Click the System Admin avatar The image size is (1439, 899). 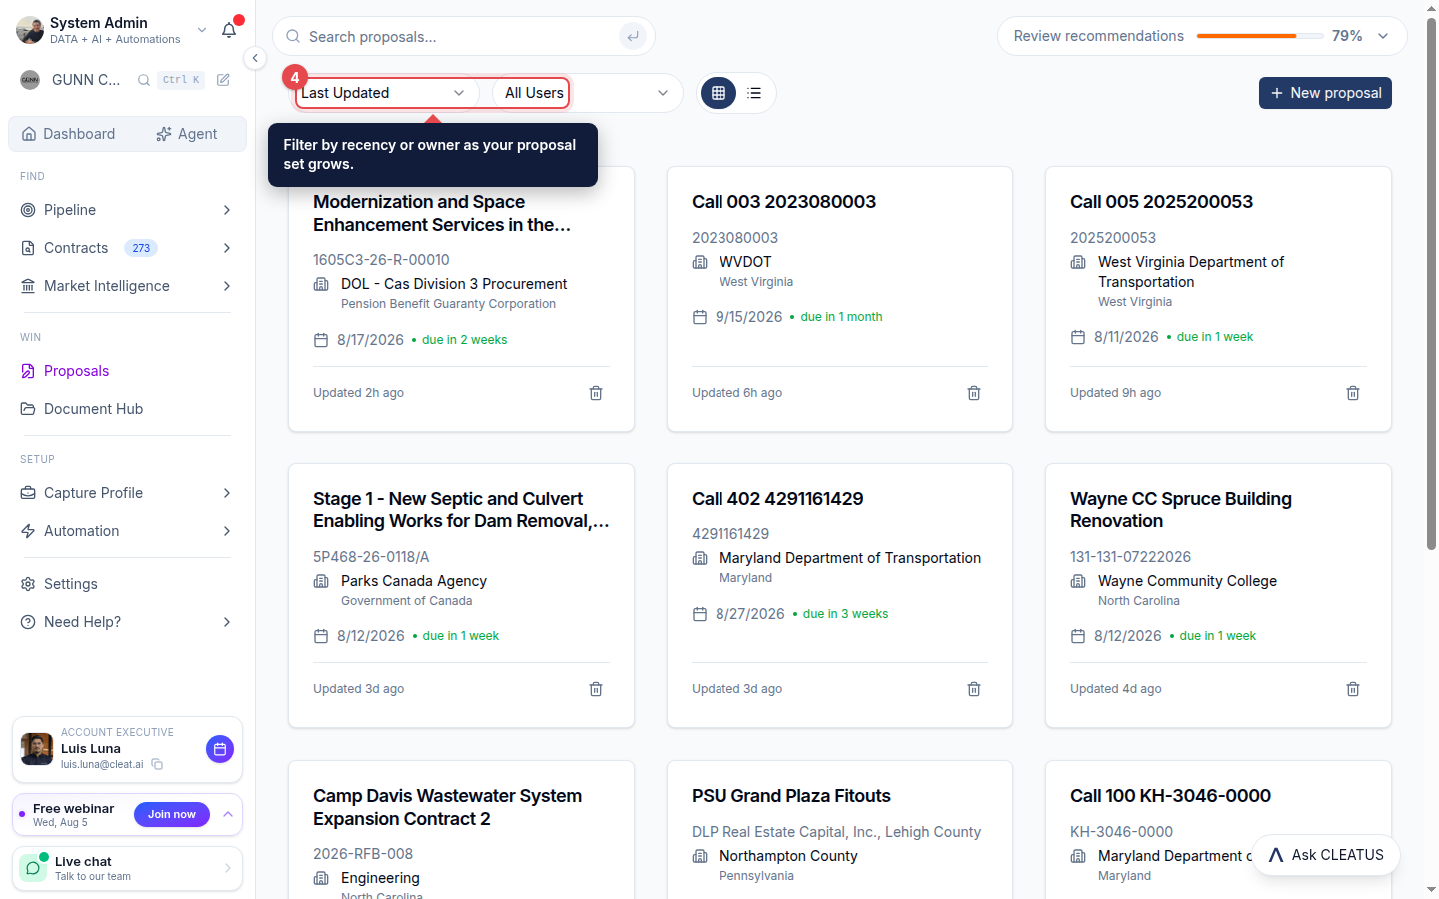[x=30, y=30]
